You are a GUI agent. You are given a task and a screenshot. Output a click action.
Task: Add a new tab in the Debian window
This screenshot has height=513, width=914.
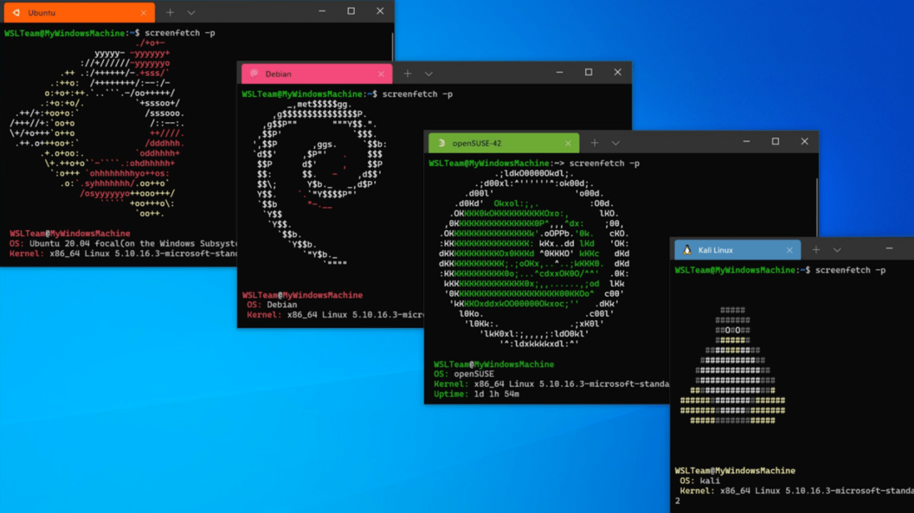click(408, 74)
